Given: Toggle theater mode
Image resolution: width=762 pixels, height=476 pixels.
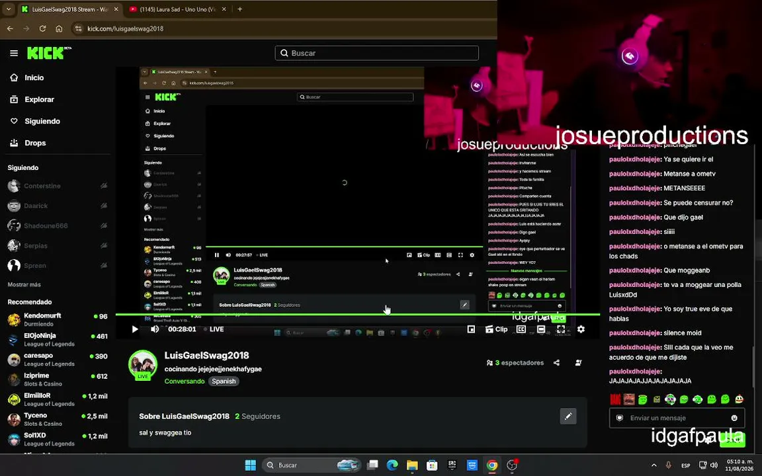Looking at the screenshot, I should tap(541, 329).
